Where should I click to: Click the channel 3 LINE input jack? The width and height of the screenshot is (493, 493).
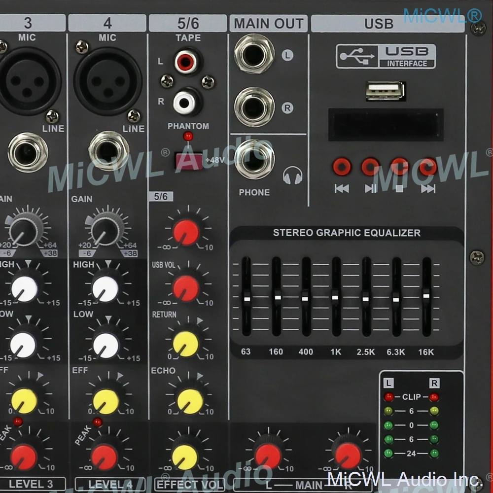(28, 152)
